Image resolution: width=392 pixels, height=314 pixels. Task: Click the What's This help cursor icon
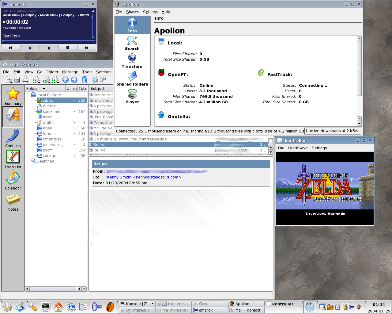[103, 80]
